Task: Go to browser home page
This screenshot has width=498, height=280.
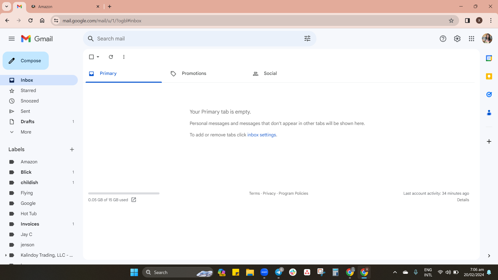Action: coord(42,20)
